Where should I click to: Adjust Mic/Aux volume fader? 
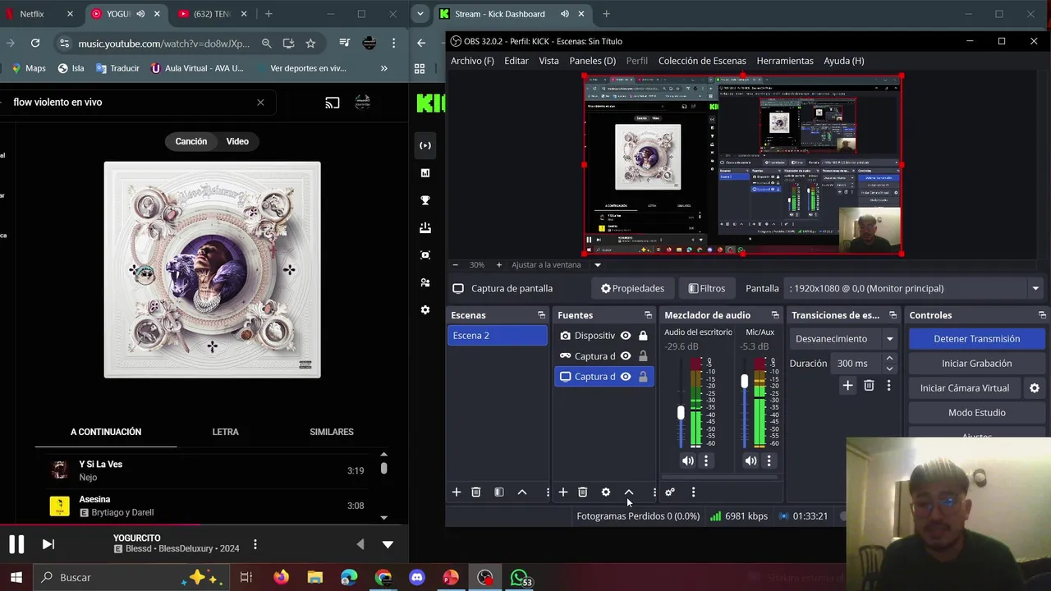pos(745,381)
